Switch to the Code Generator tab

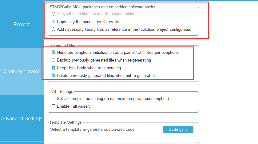click(22, 71)
